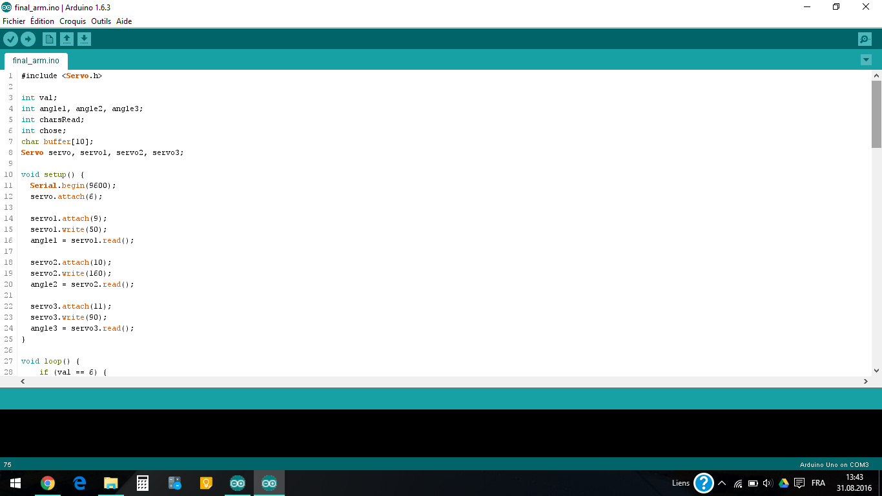Expand the tab options dropdown arrow

pos(867,60)
